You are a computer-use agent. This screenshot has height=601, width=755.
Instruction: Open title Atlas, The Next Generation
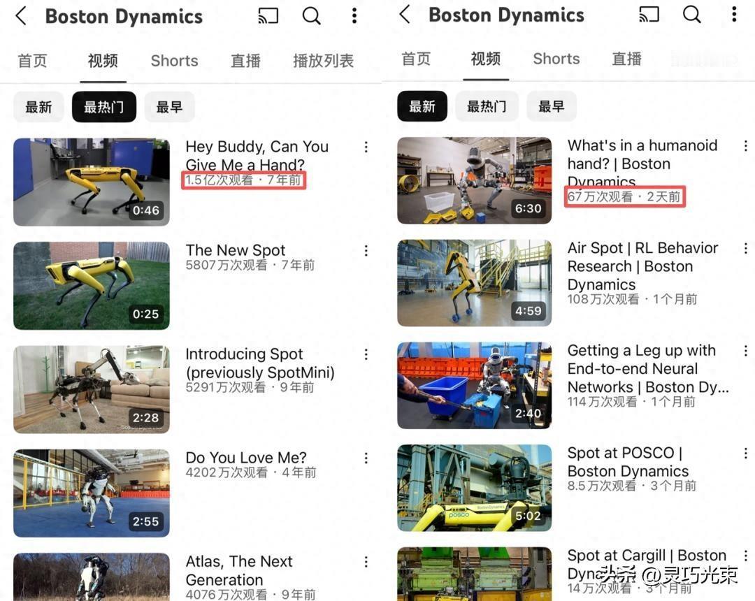point(239,570)
